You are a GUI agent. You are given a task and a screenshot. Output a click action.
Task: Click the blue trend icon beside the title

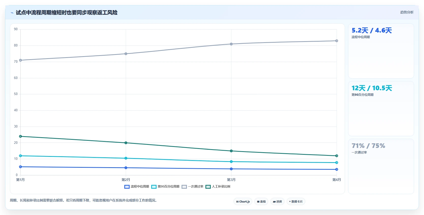12,13
